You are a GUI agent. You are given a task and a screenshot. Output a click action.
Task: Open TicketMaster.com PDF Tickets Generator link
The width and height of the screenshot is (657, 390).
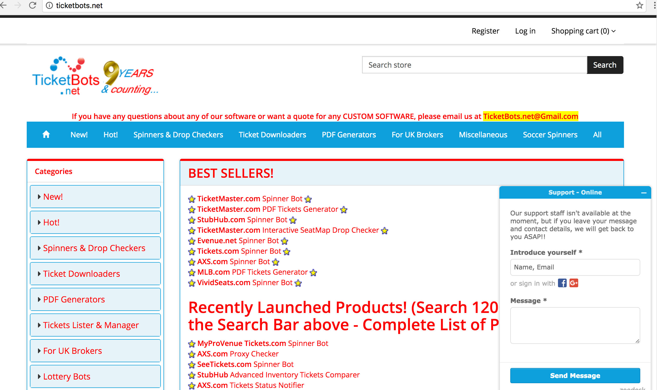coord(267,209)
